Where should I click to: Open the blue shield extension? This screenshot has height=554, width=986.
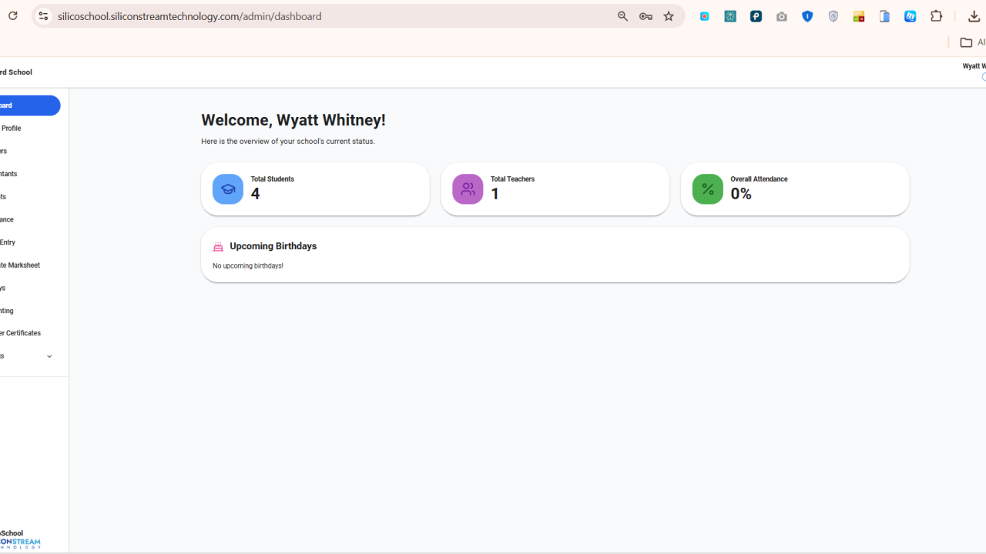807,17
